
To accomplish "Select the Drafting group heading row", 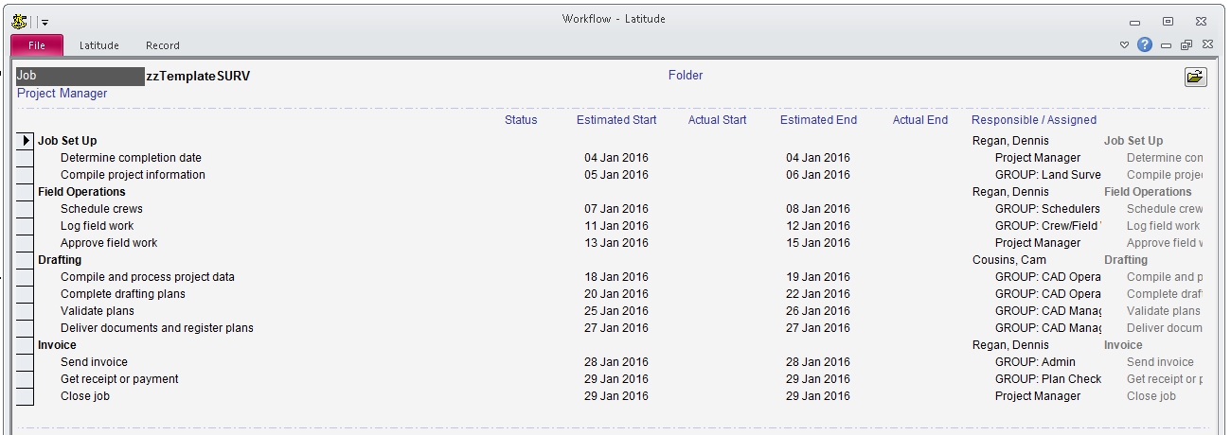I will coord(60,260).
